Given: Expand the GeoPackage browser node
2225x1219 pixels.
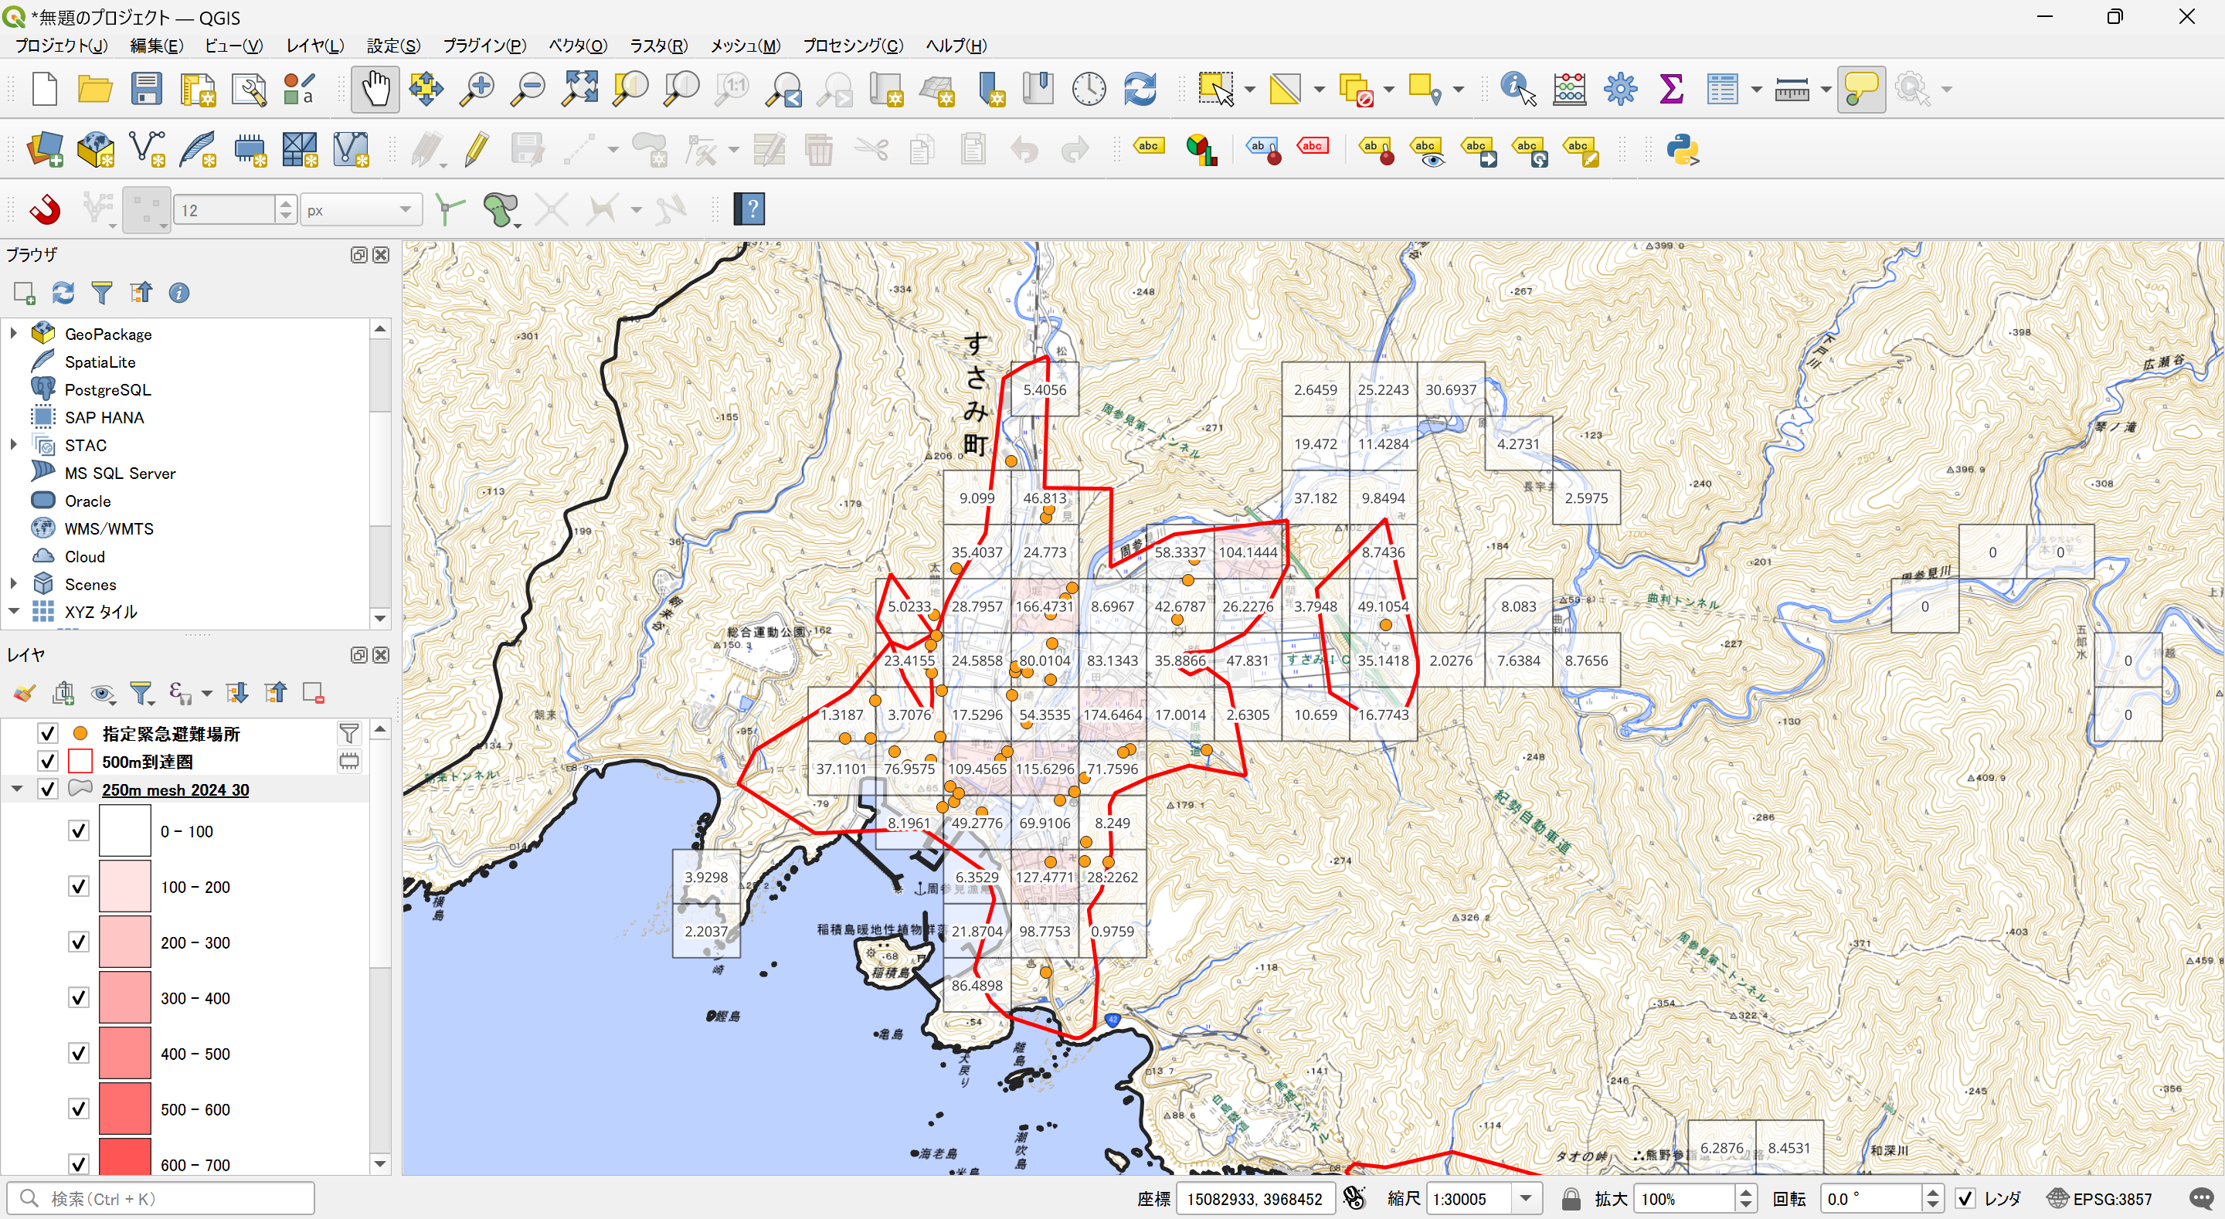Looking at the screenshot, I should [x=14, y=334].
